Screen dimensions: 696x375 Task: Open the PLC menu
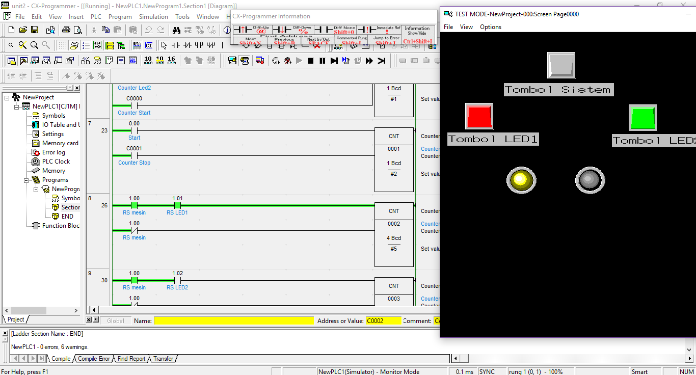click(96, 17)
